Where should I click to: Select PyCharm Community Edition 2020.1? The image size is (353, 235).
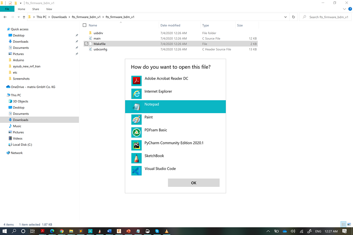click(175, 145)
